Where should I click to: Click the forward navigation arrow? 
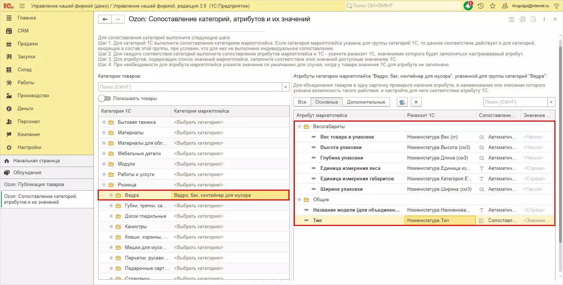pos(118,19)
